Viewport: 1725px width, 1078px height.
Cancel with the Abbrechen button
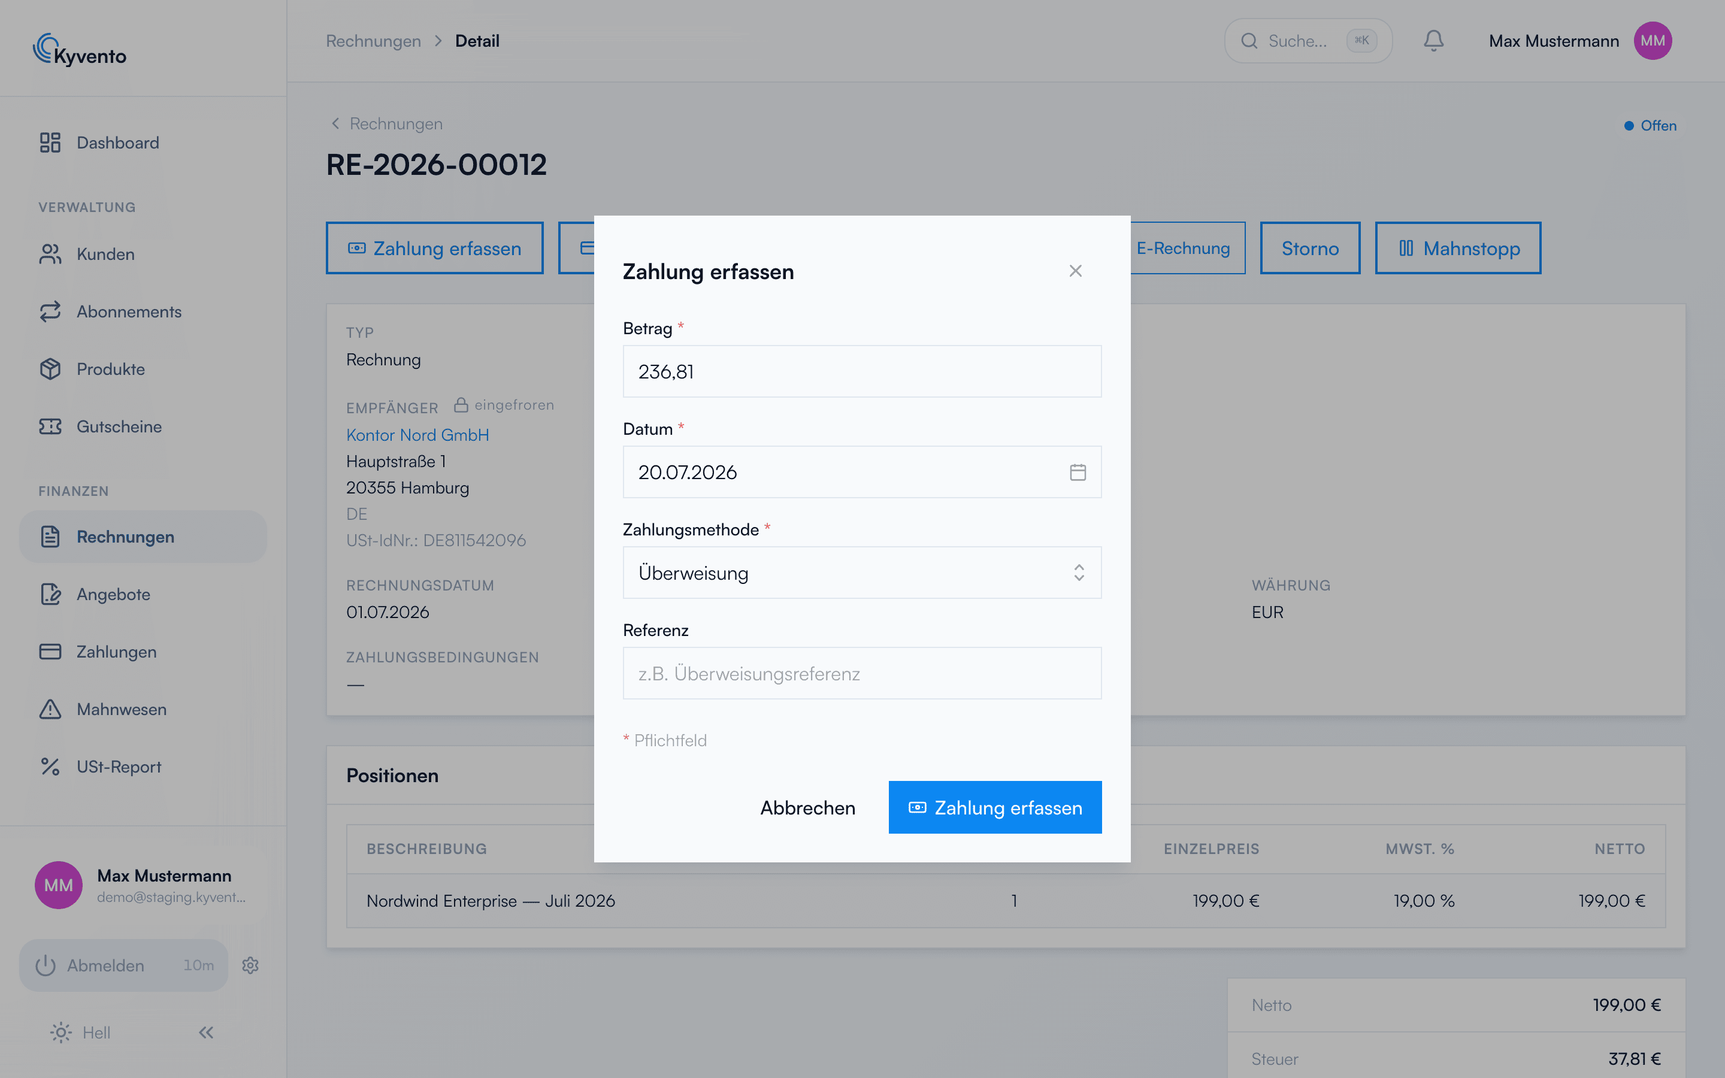pos(807,807)
